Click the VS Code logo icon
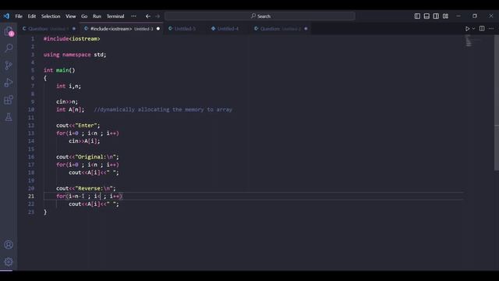This screenshot has height=281, width=499. pos(6,16)
